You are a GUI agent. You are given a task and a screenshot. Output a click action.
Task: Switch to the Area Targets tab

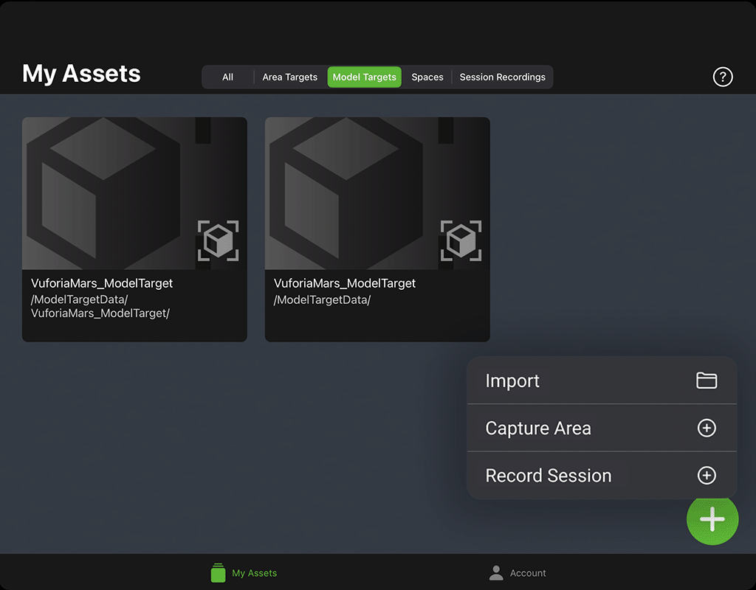coord(289,77)
